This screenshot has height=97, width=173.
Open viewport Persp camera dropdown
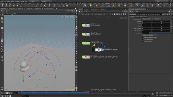66,16
